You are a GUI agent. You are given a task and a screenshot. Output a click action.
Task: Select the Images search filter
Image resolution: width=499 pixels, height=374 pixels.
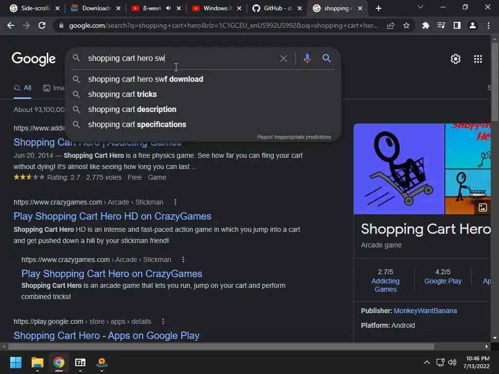54,88
